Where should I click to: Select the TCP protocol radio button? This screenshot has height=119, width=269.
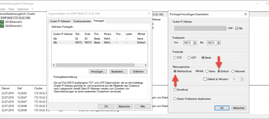tap(175, 57)
